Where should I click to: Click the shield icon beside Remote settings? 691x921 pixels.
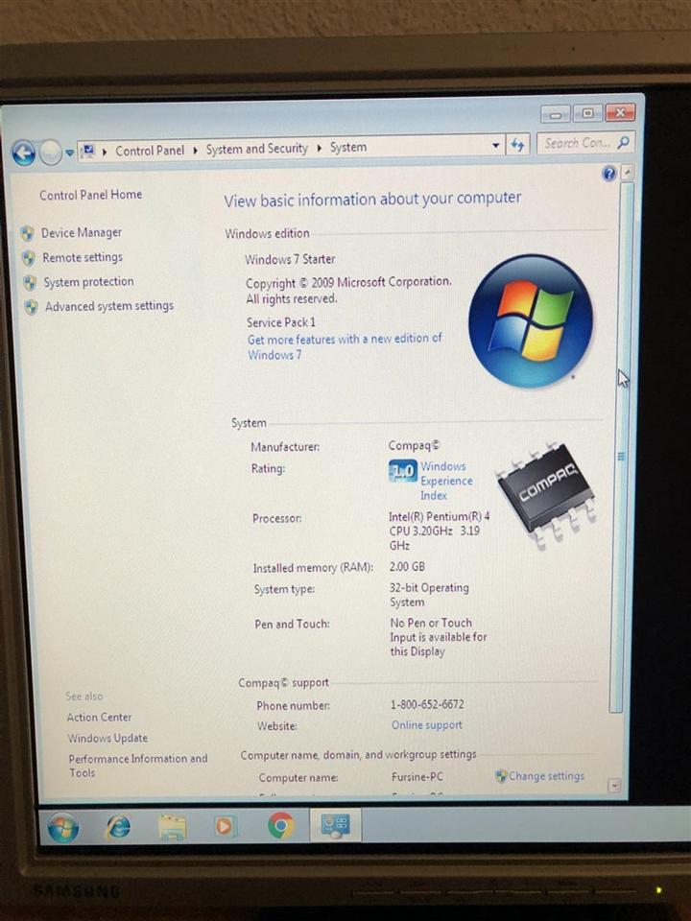(28, 258)
